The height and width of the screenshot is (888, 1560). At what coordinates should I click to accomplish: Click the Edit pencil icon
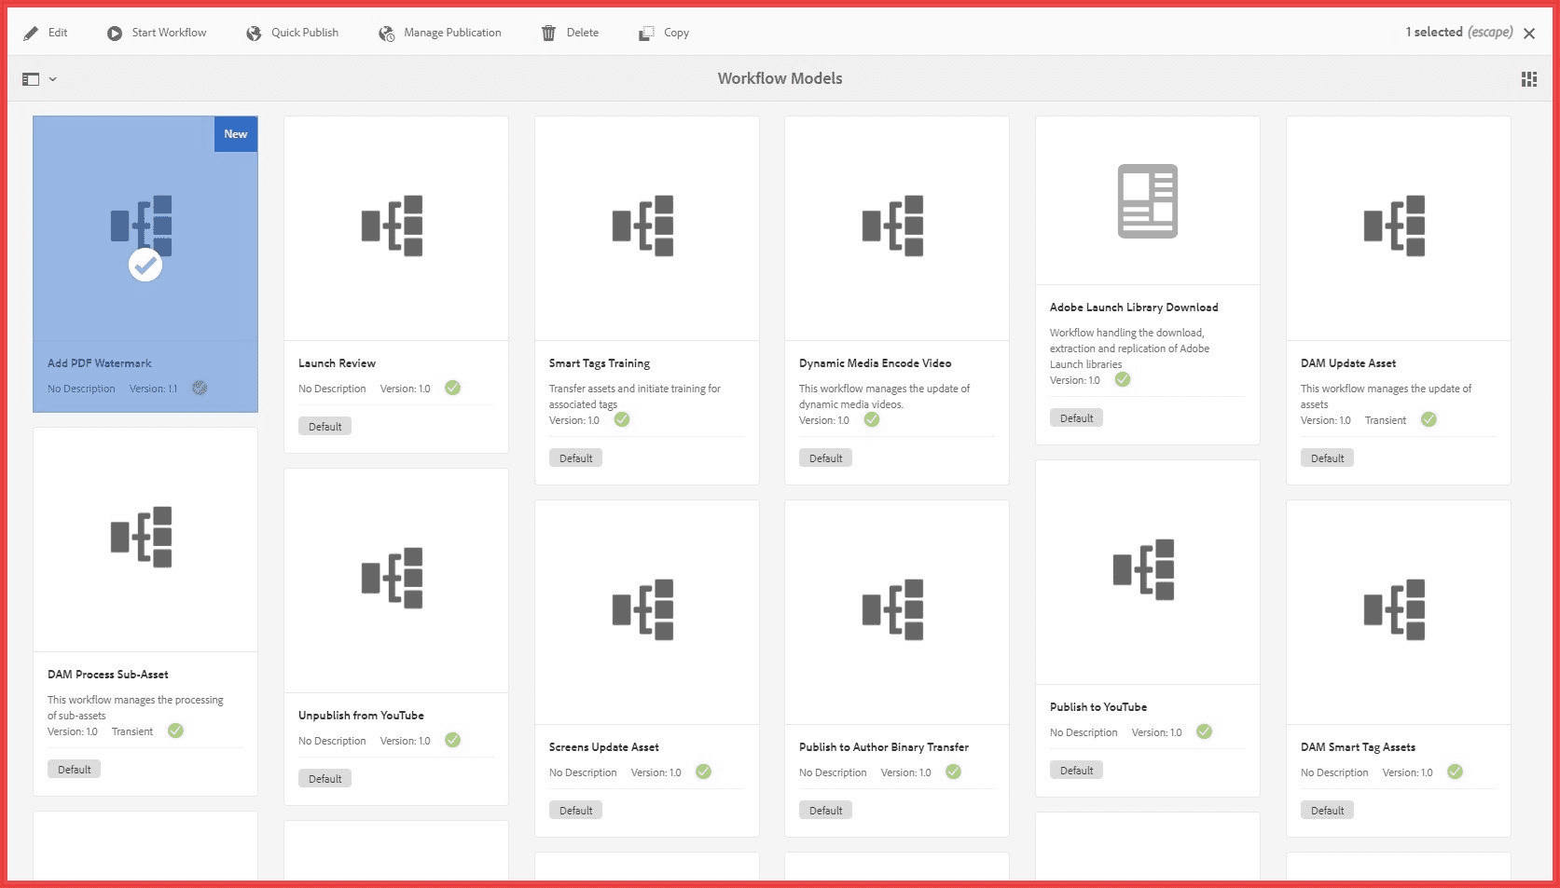31,33
